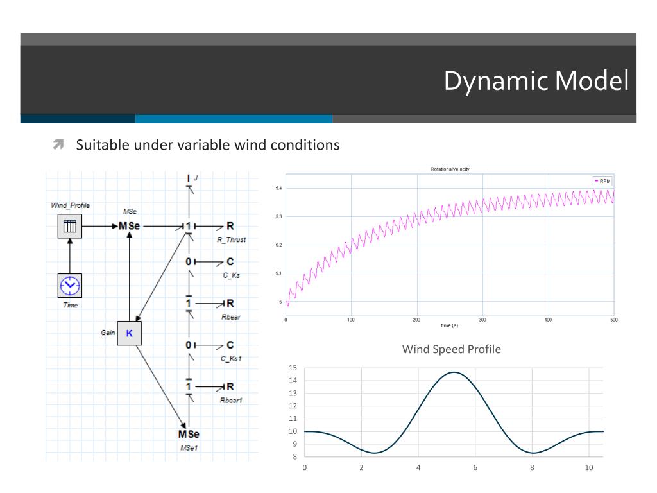Screen dimensions: 657x493
Task: Click the 1-junction next to Rbear1
Action: click(189, 386)
